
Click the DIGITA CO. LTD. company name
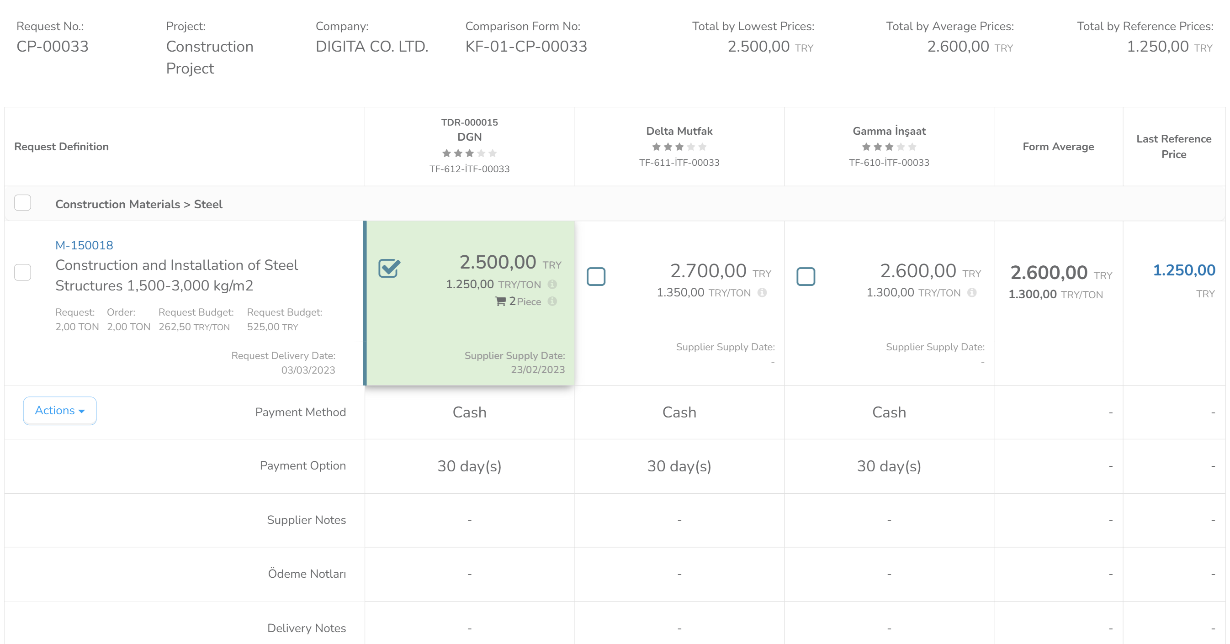pos(372,47)
